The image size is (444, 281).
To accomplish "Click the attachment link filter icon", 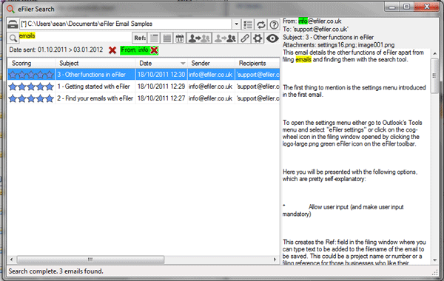I will pyautogui.click(x=245, y=38).
